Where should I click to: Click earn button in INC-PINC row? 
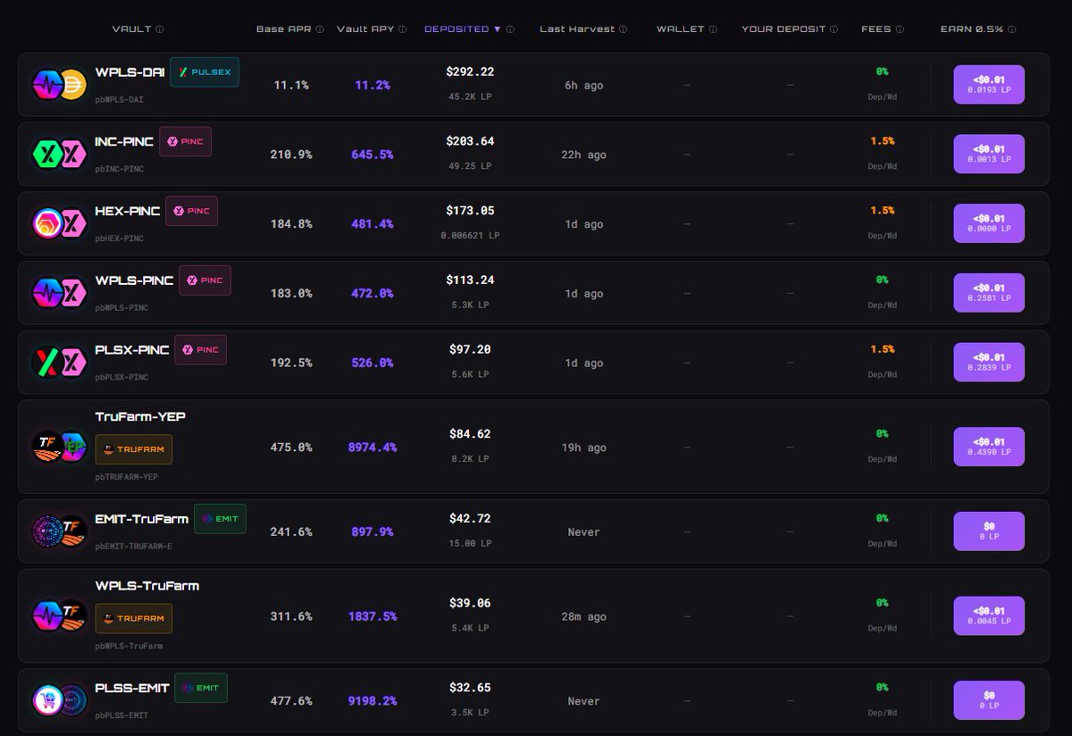tap(989, 155)
